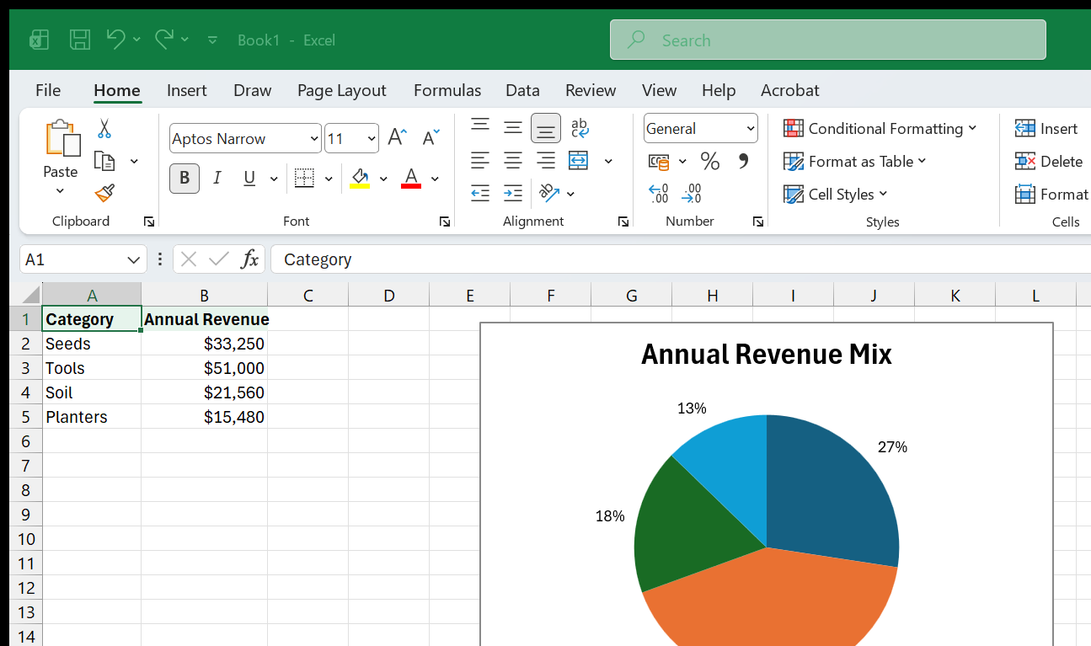Image resolution: width=1091 pixels, height=646 pixels.
Task: Switch to the Data tab
Action: [x=522, y=90]
